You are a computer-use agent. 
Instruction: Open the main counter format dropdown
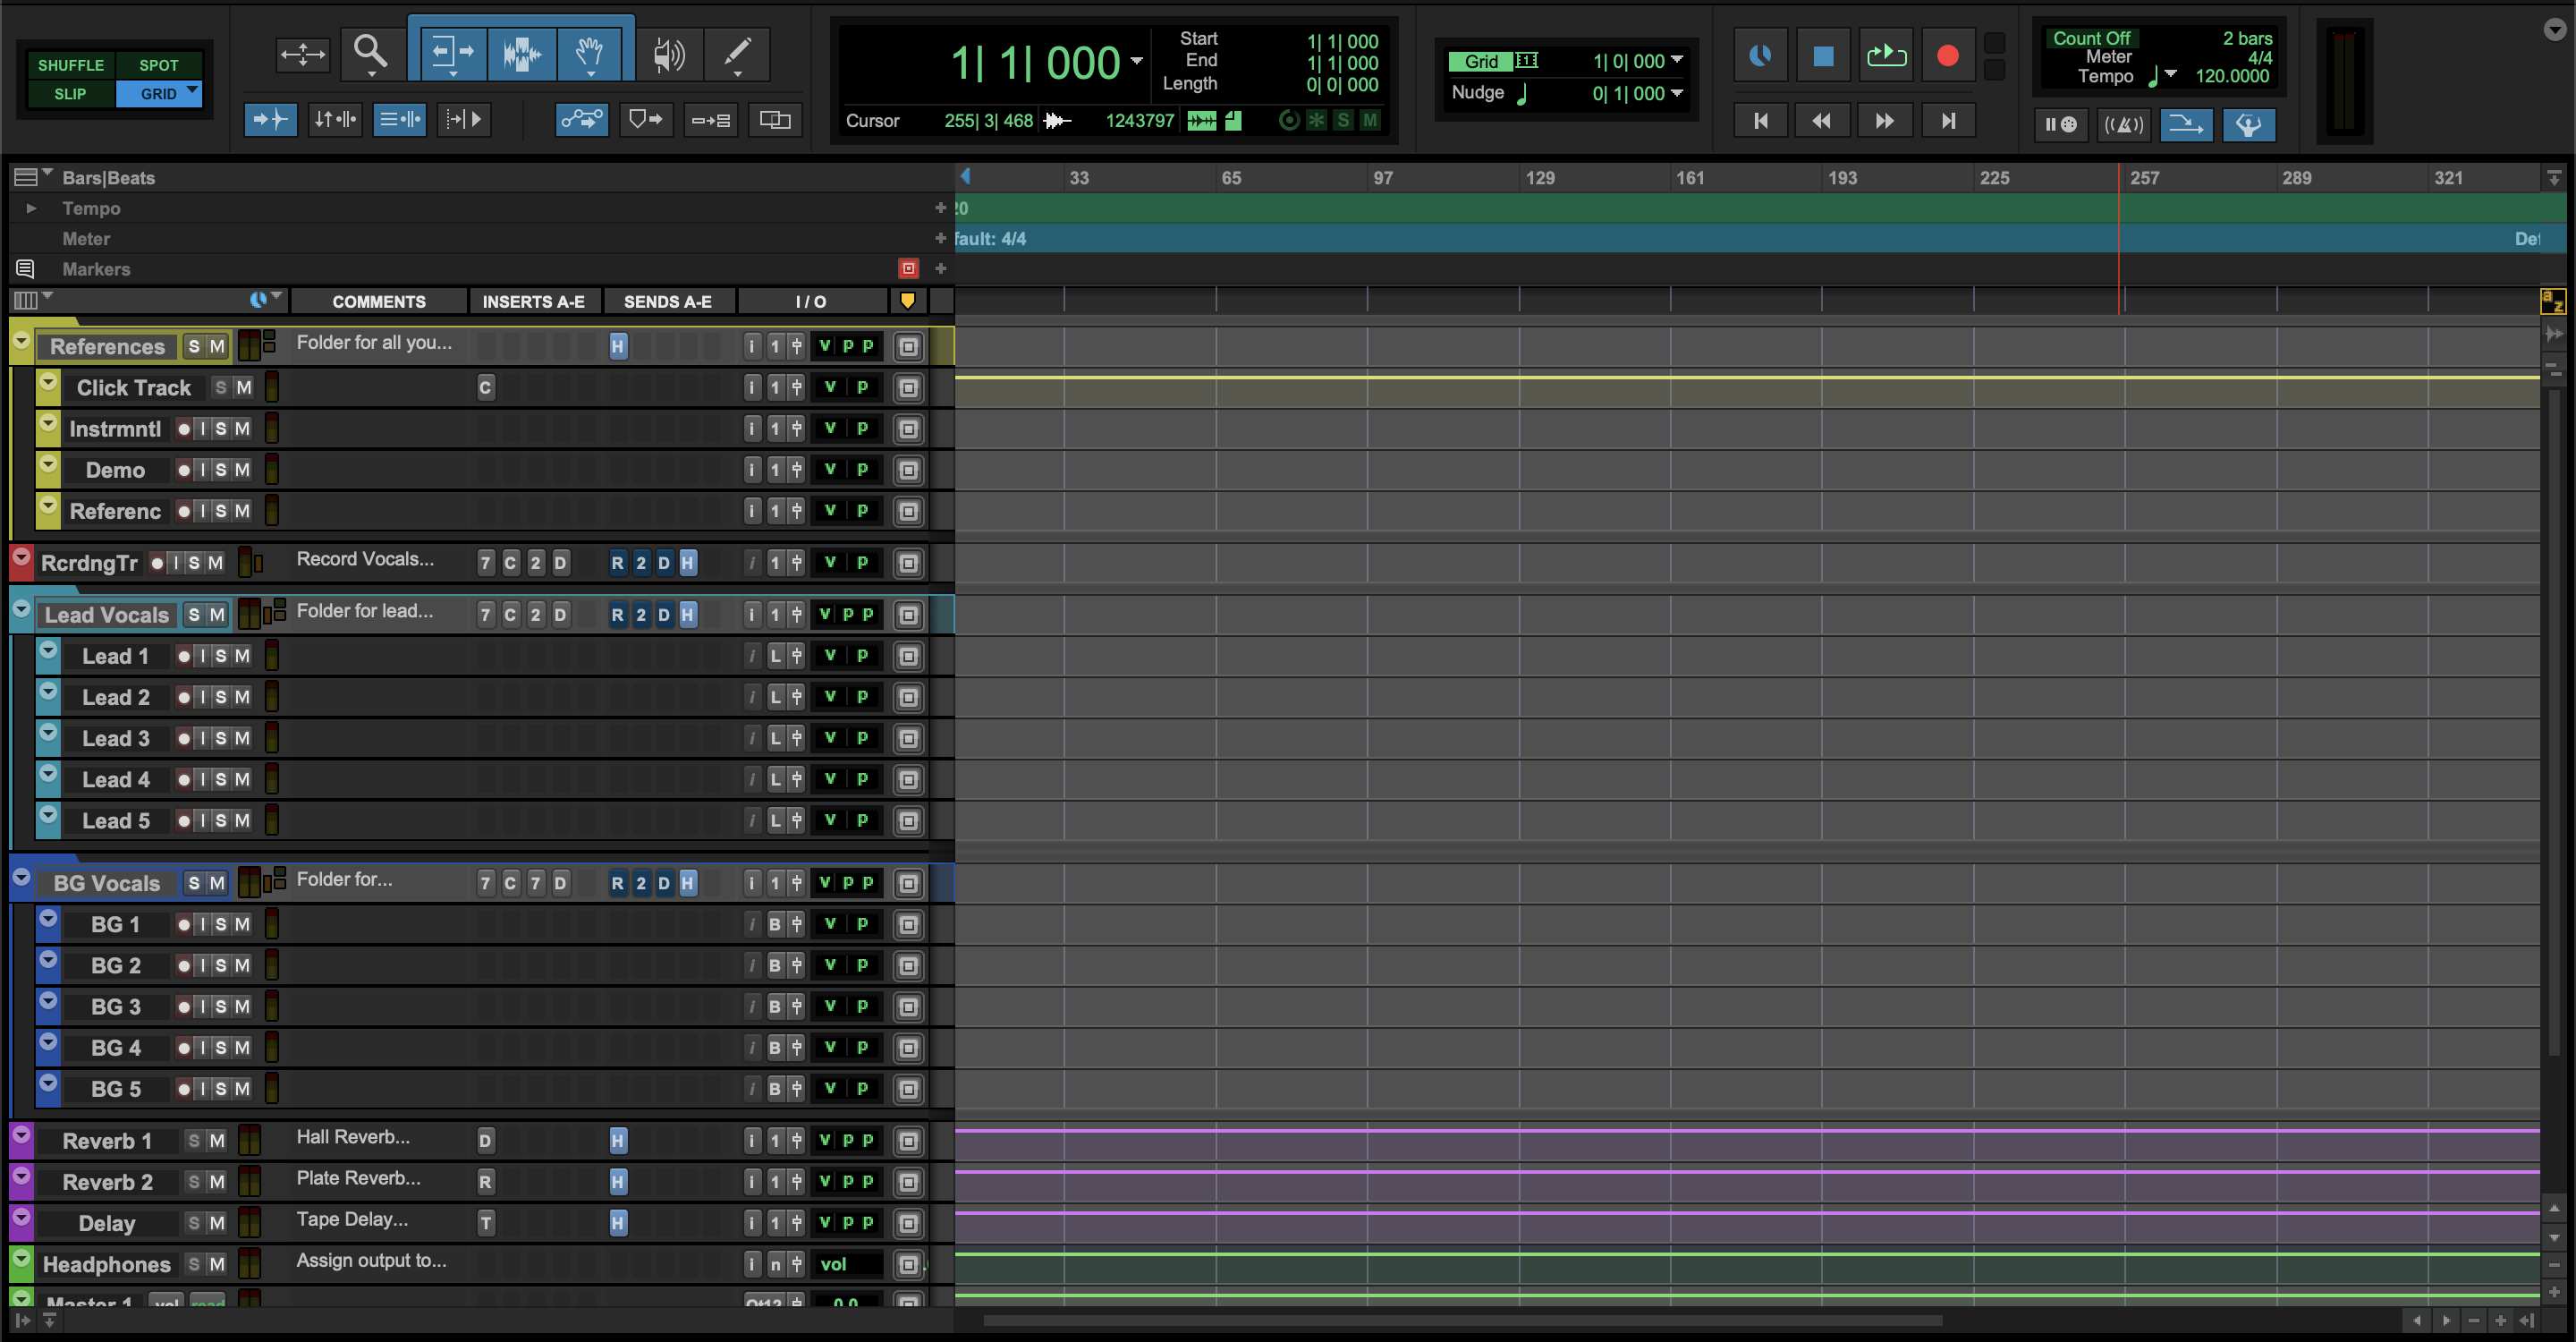[x=1137, y=61]
